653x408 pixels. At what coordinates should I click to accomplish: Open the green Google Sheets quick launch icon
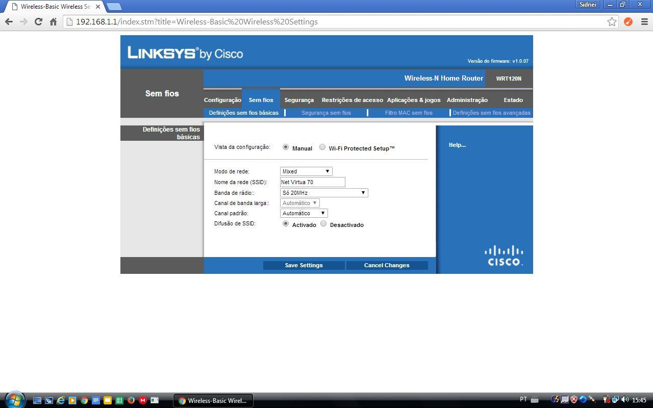coord(119,400)
